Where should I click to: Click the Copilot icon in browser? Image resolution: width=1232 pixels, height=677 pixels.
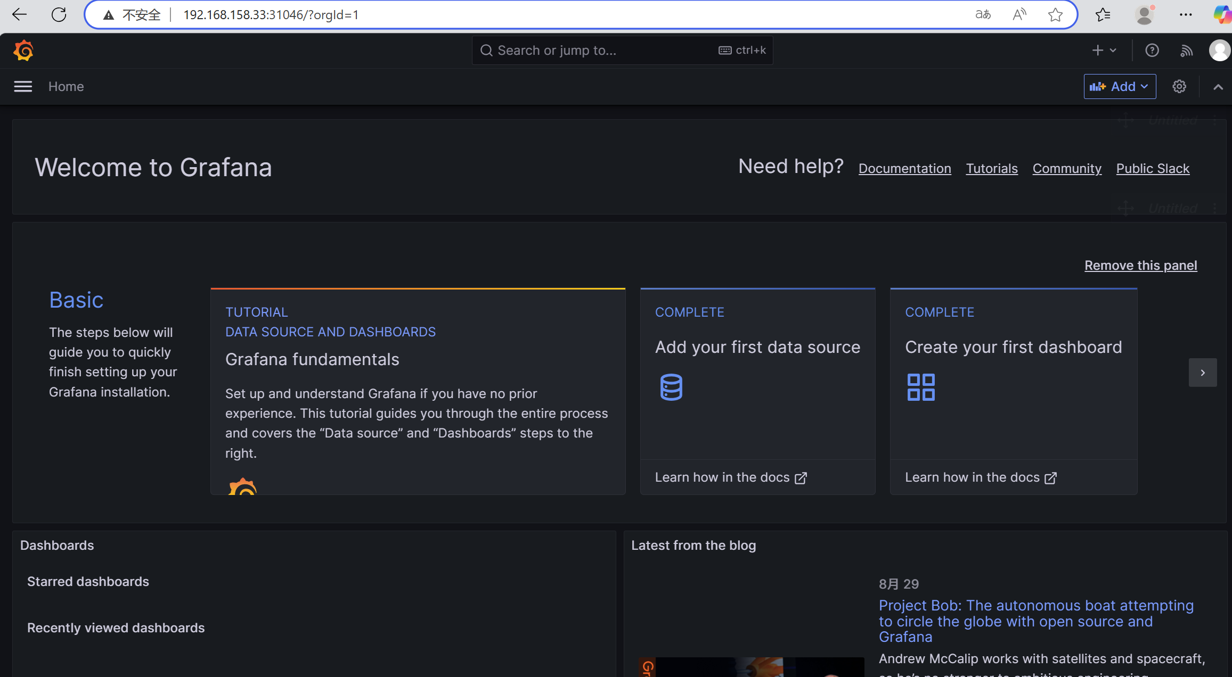click(1222, 14)
